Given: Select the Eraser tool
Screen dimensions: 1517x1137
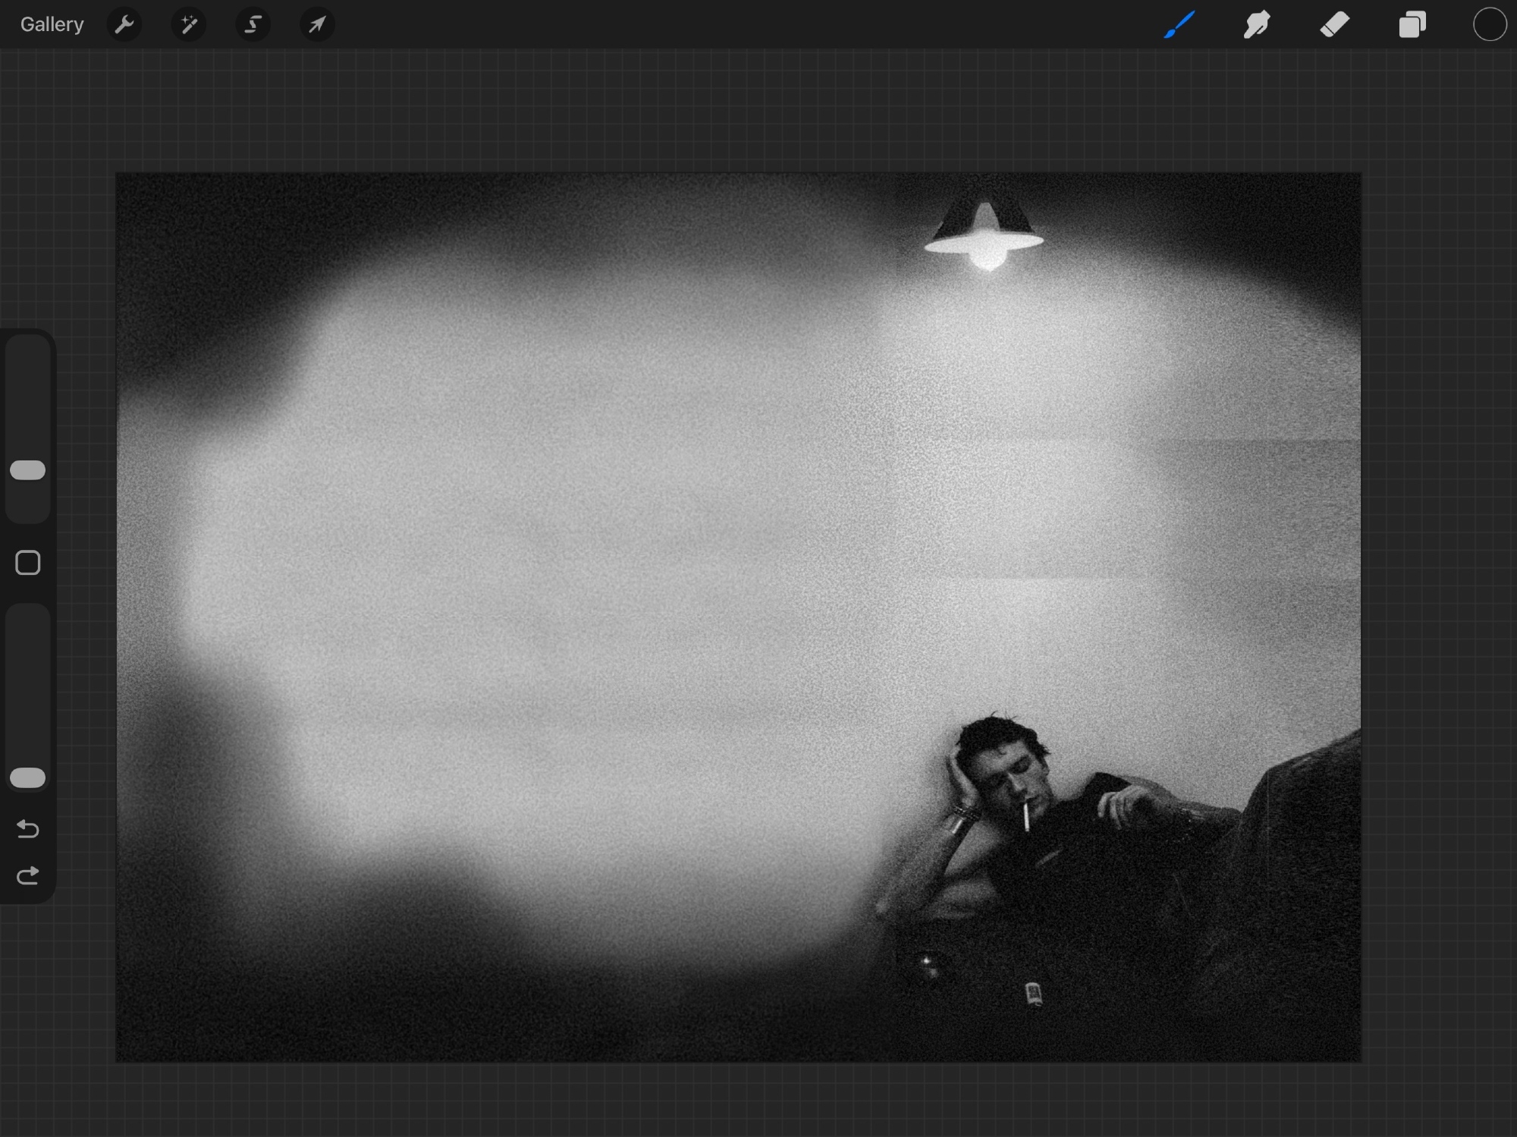Looking at the screenshot, I should pos(1335,25).
